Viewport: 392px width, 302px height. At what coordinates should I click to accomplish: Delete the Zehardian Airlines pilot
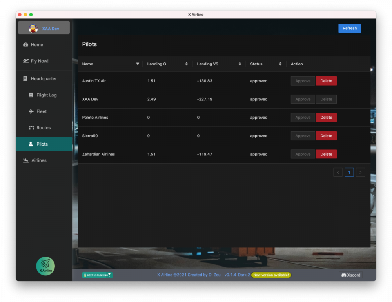pos(326,154)
